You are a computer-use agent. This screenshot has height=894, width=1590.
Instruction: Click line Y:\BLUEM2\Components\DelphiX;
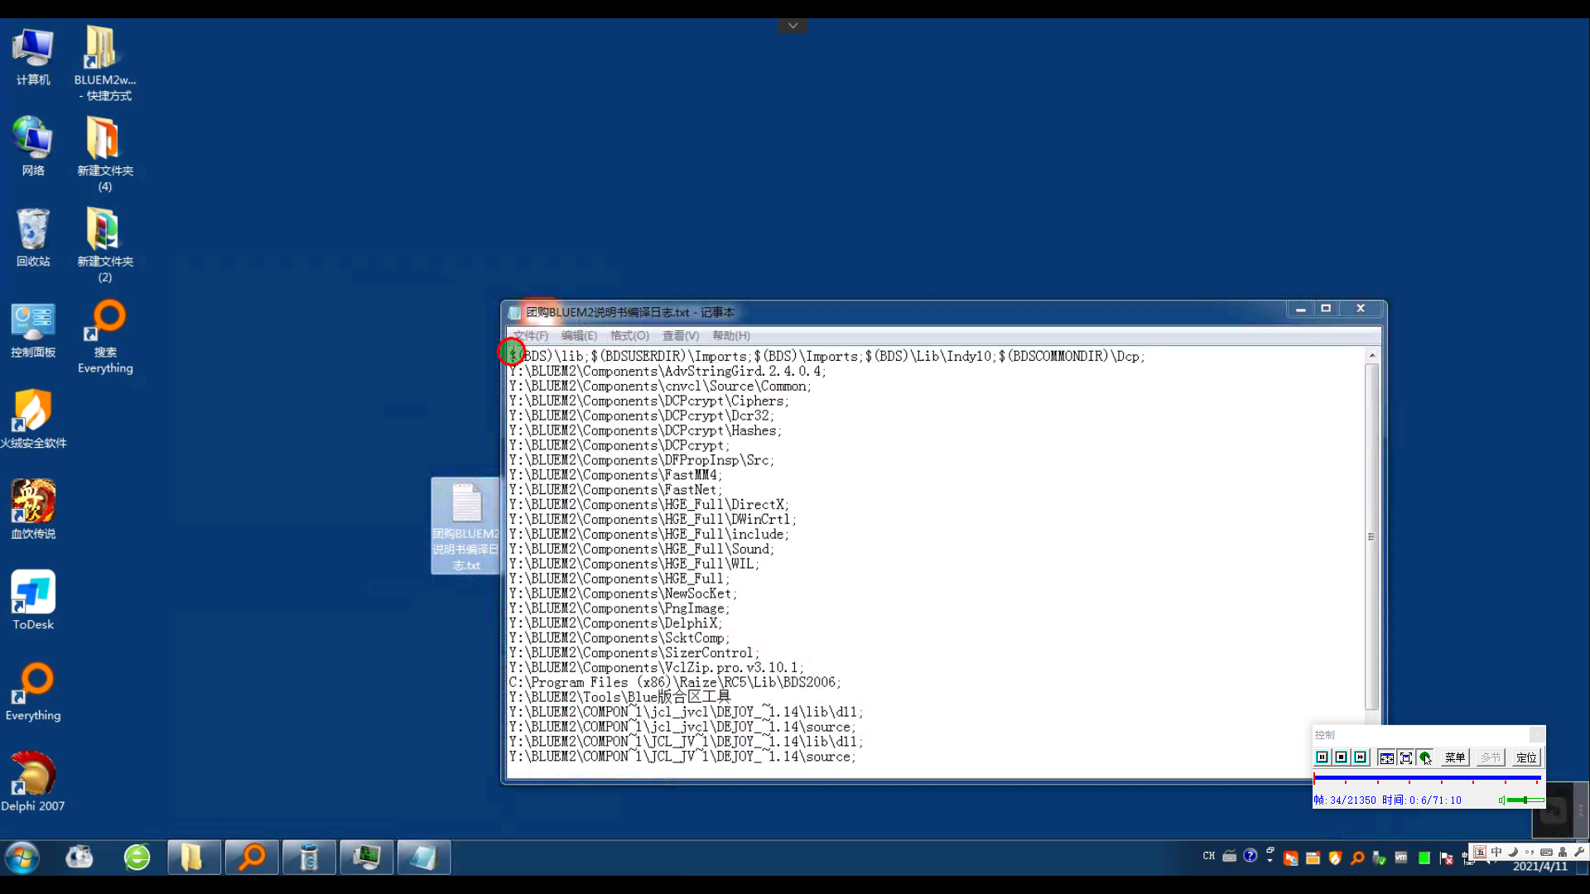coord(615,623)
